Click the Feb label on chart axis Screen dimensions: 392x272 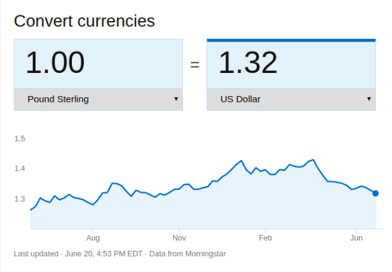265,238
